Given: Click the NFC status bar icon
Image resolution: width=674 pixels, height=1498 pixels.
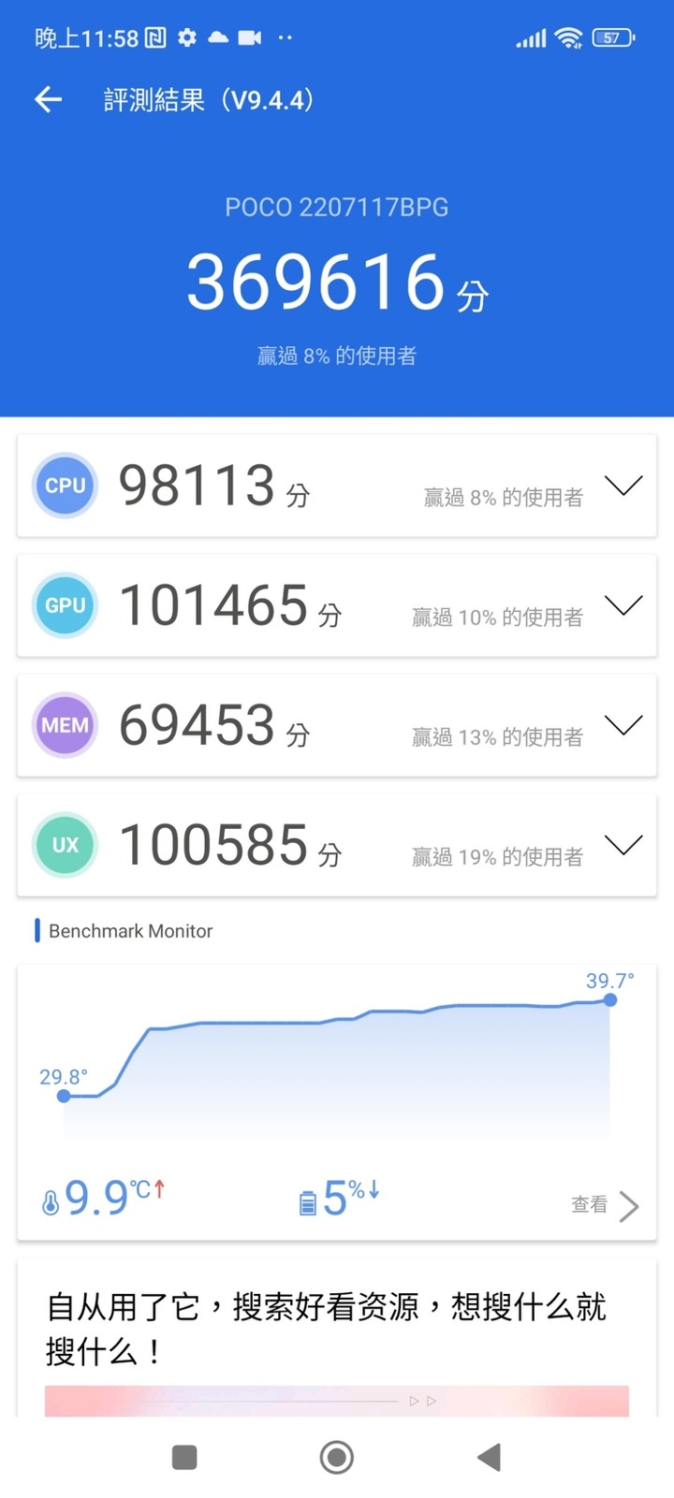Looking at the screenshot, I should click(155, 37).
